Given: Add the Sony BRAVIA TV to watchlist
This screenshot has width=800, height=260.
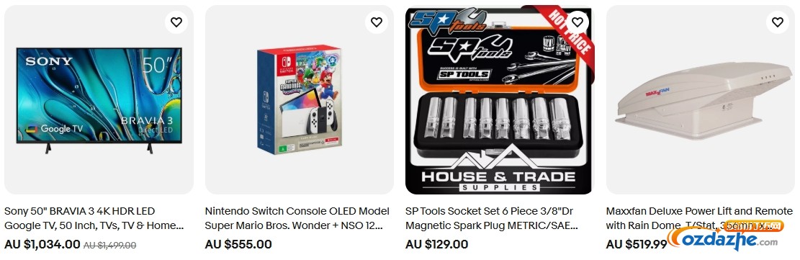Looking at the screenshot, I should click(x=176, y=22).
